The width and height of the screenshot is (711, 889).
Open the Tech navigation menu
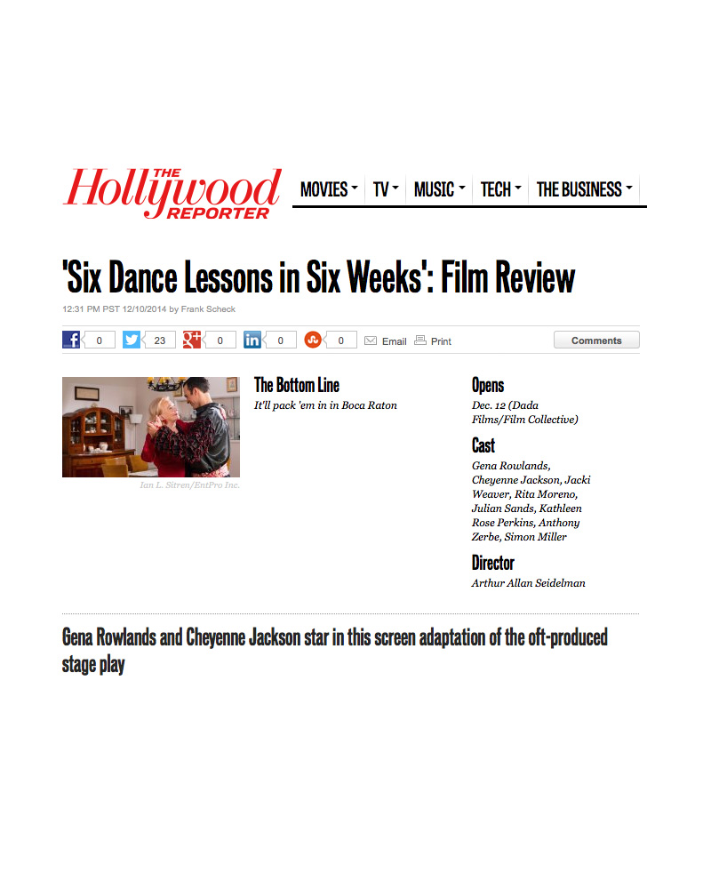click(500, 189)
